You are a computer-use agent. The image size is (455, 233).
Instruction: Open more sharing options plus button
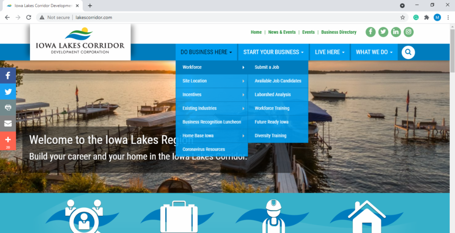click(8, 141)
